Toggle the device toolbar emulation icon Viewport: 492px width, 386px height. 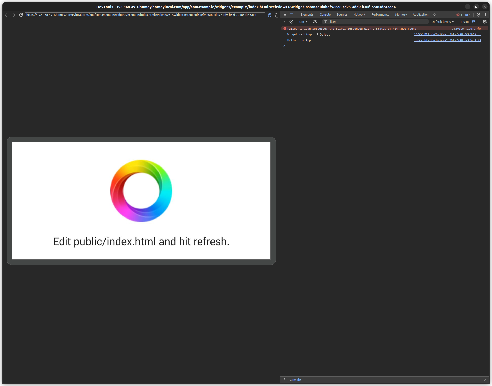pyautogui.click(x=291, y=15)
